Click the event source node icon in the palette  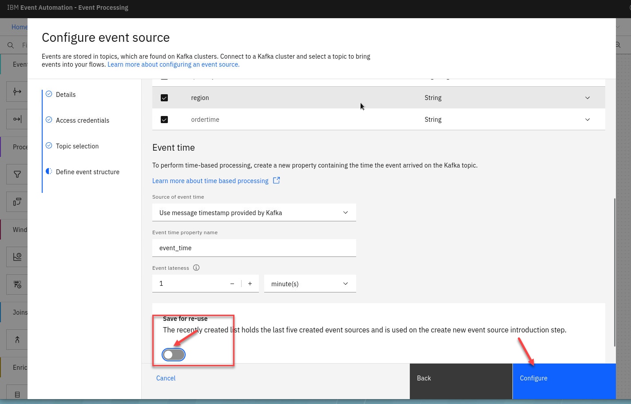17,92
